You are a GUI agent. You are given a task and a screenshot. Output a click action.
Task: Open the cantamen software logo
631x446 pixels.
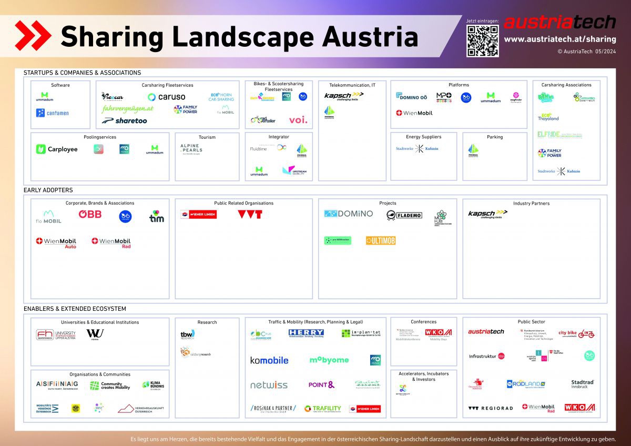pos(53,113)
